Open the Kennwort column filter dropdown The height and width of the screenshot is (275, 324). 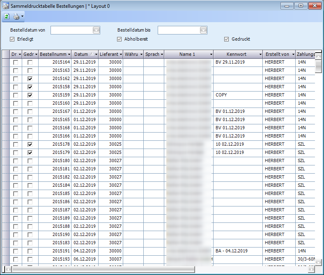tap(260, 54)
